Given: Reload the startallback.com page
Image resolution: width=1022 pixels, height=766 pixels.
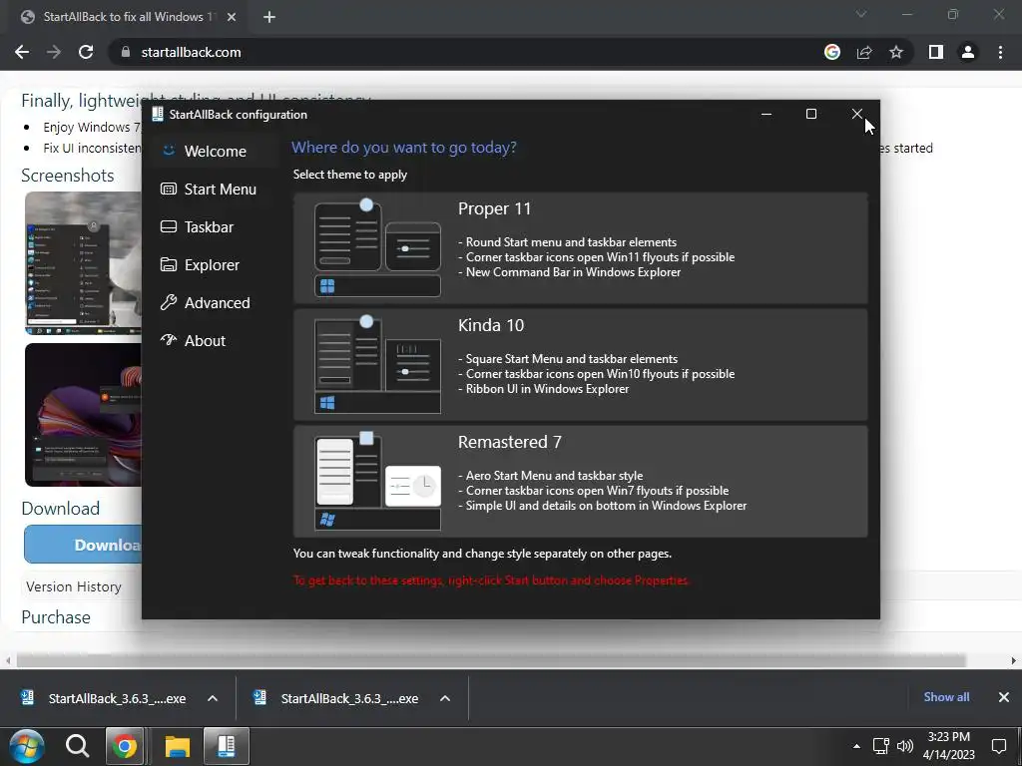Looking at the screenshot, I should click(x=86, y=52).
